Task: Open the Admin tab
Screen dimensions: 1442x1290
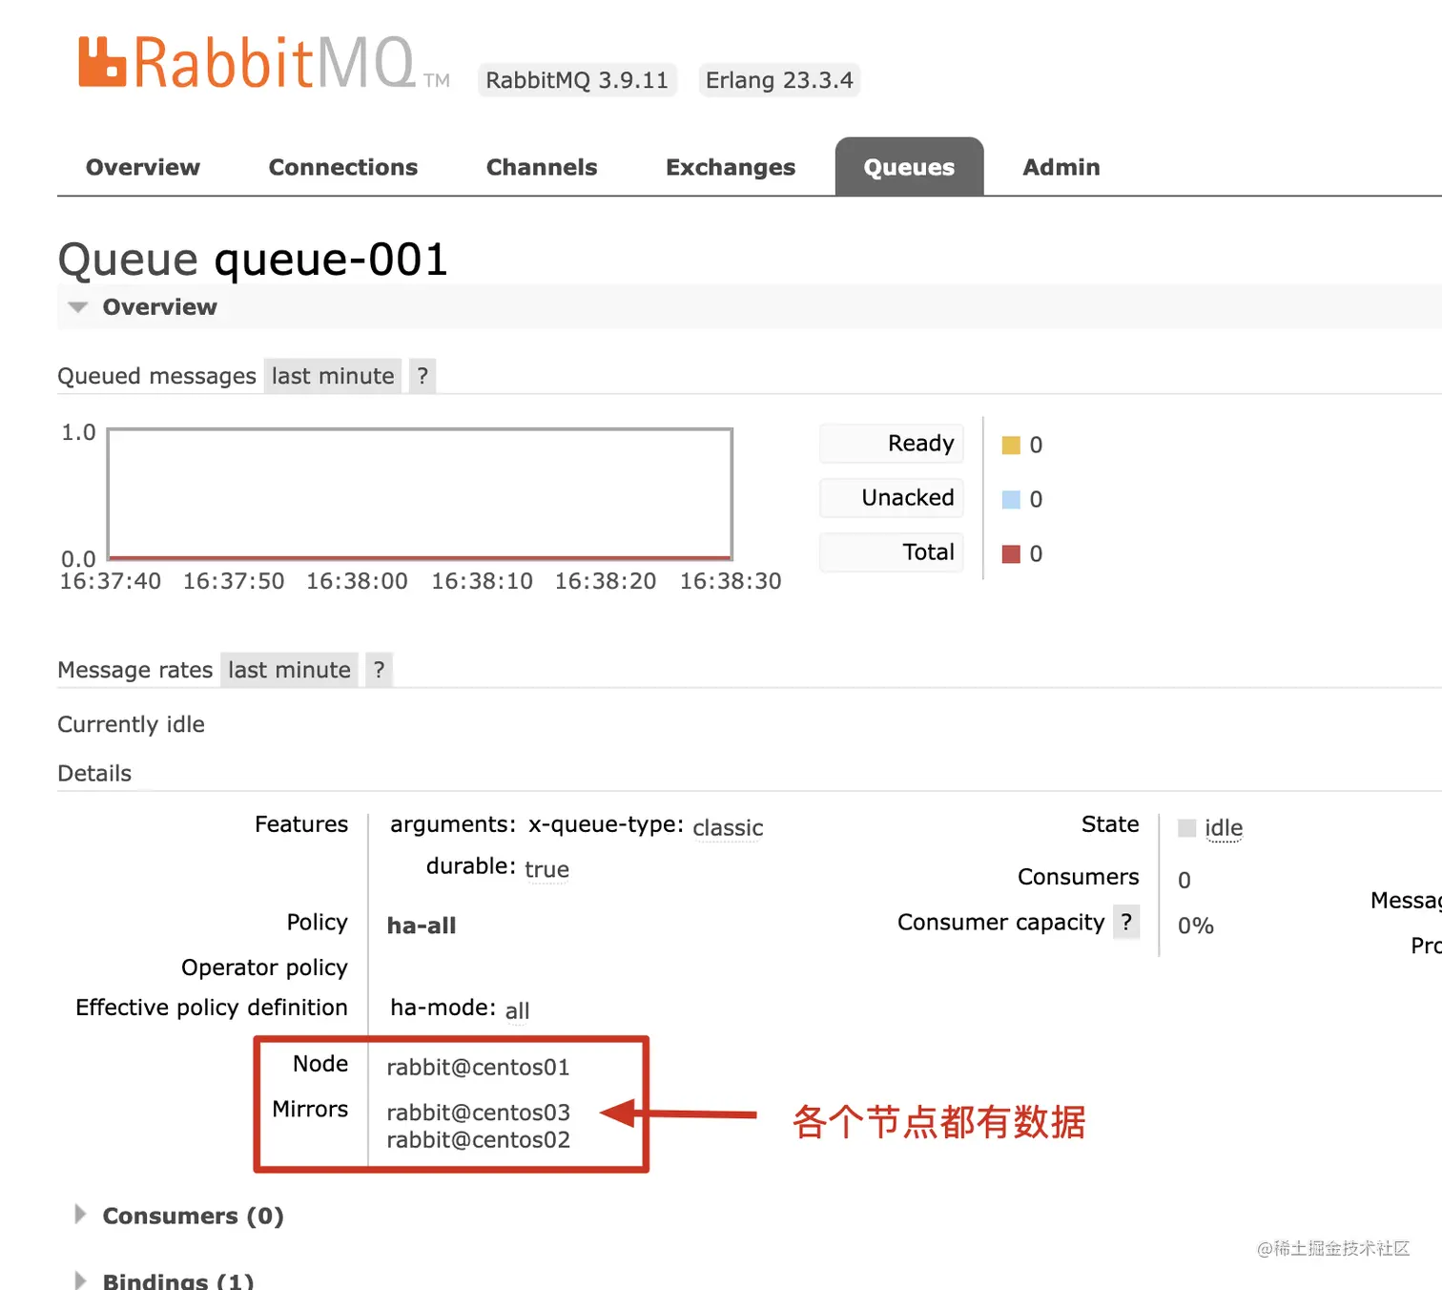Action: [x=1061, y=167]
